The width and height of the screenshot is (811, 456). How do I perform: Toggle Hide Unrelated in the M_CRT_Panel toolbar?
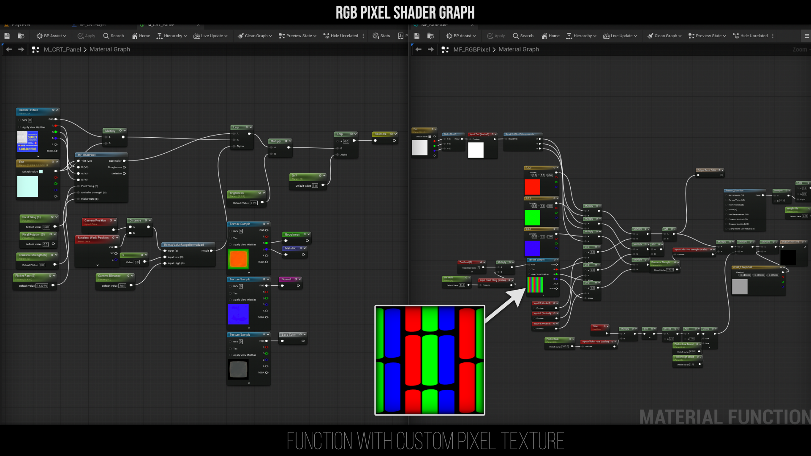pos(340,36)
